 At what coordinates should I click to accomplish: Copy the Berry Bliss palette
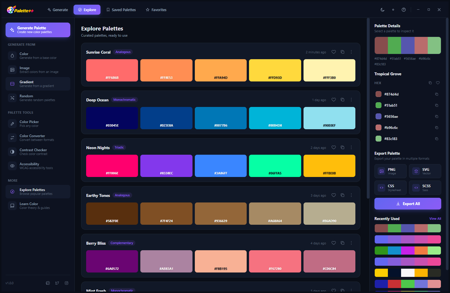[x=342, y=243]
